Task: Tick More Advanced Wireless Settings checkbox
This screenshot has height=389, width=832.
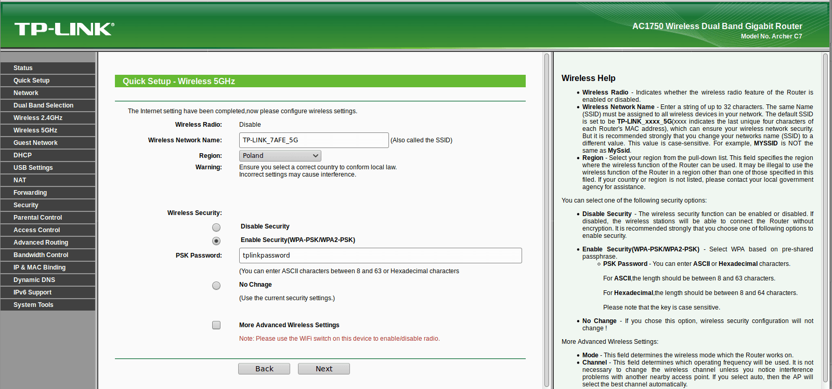Action: pos(216,325)
